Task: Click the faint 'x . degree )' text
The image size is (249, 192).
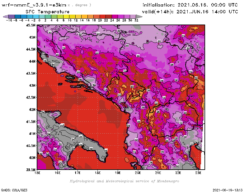Action: pos(79,5)
